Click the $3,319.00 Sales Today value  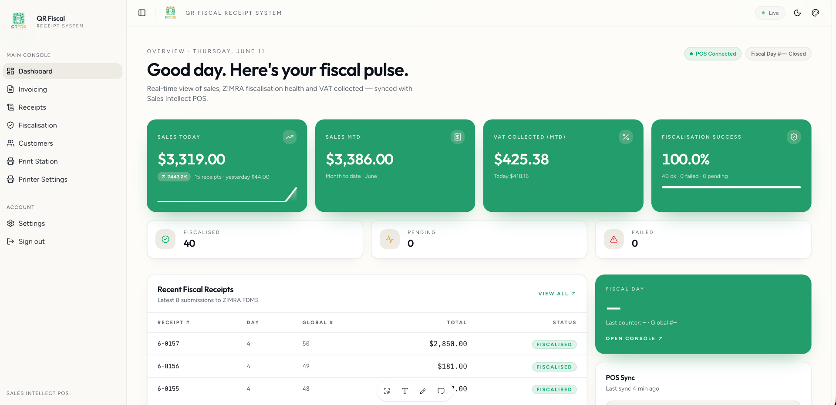click(192, 159)
